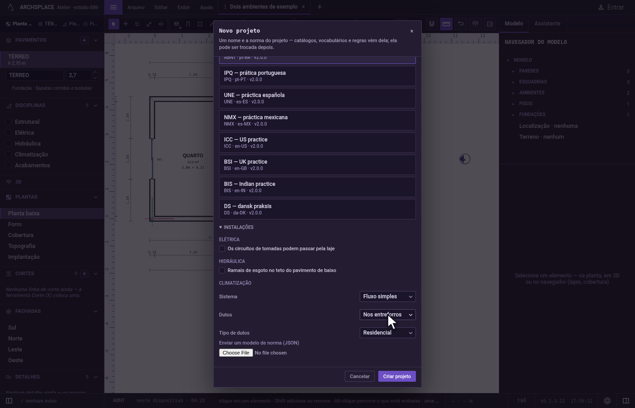Toggle the Estrutural discipline checkbox
The width and height of the screenshot is (635, 408).
9,122
